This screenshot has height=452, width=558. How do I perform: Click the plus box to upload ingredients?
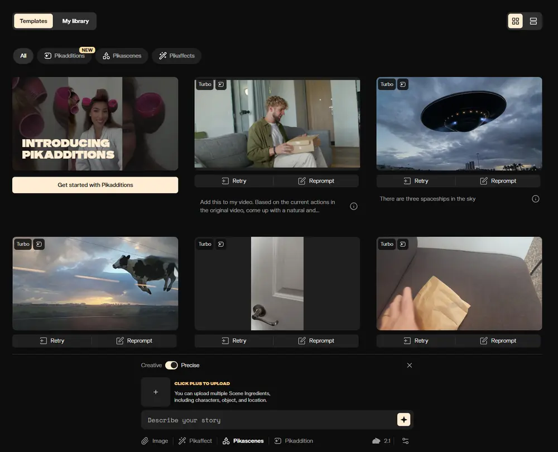coord(155,392)
